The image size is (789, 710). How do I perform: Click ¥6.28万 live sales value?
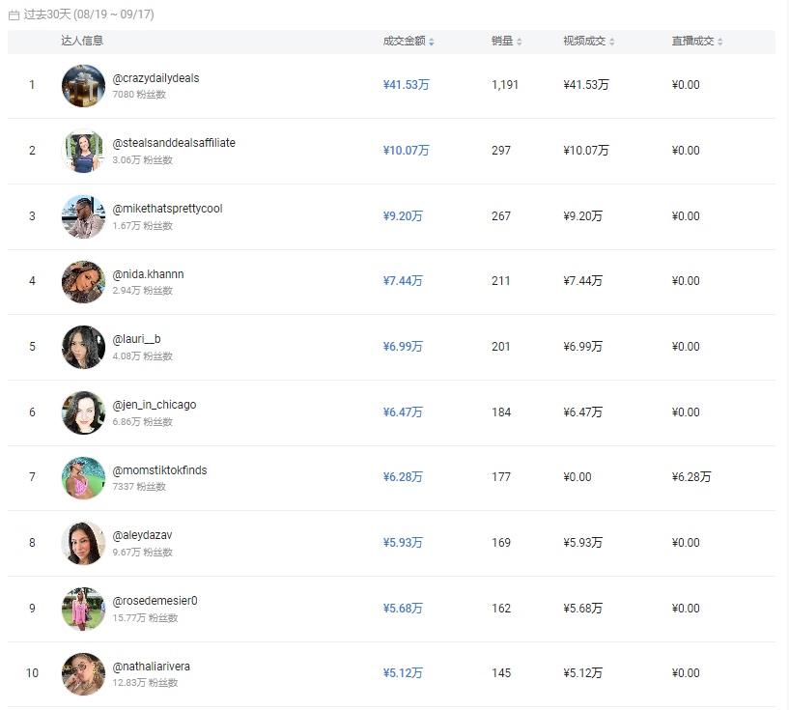coord(691,477)
